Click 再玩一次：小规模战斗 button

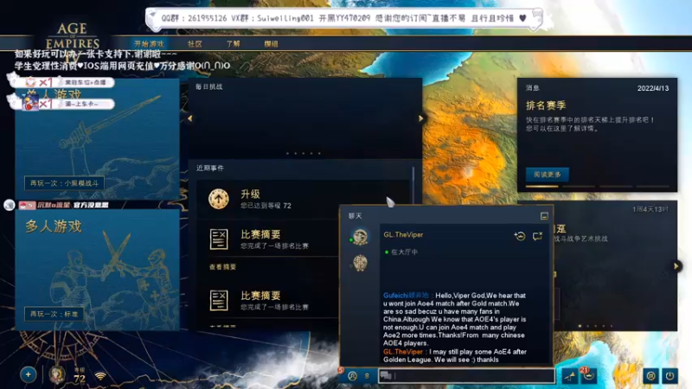click(x=64, y=183)
